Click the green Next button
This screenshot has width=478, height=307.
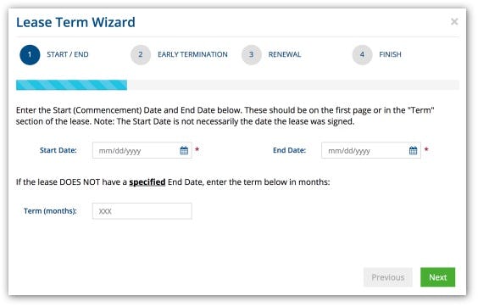point(437,277)
